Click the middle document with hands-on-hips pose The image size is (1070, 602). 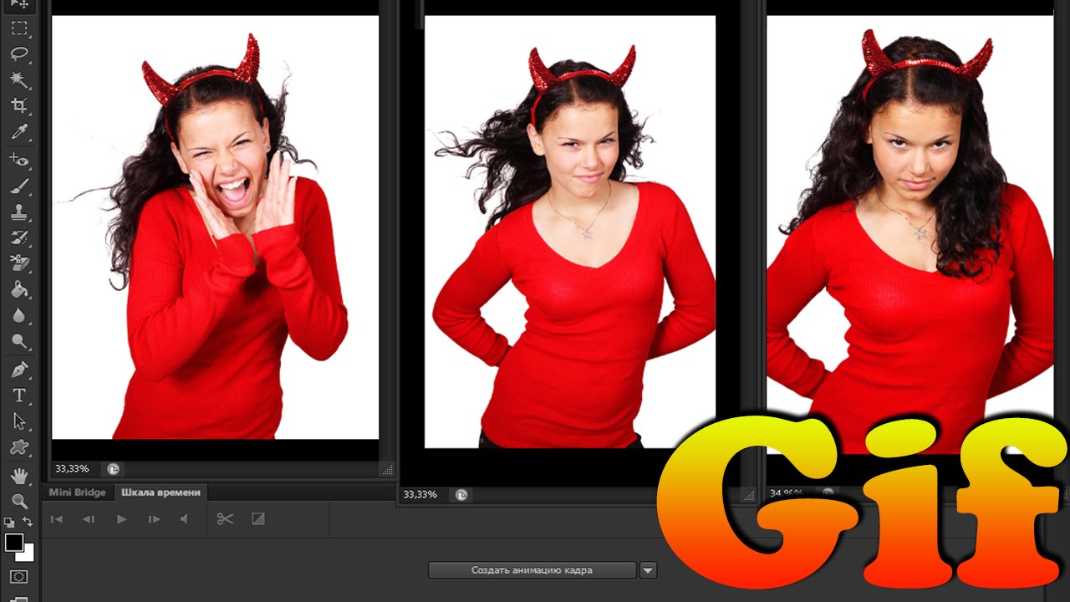tap(570, 232)
